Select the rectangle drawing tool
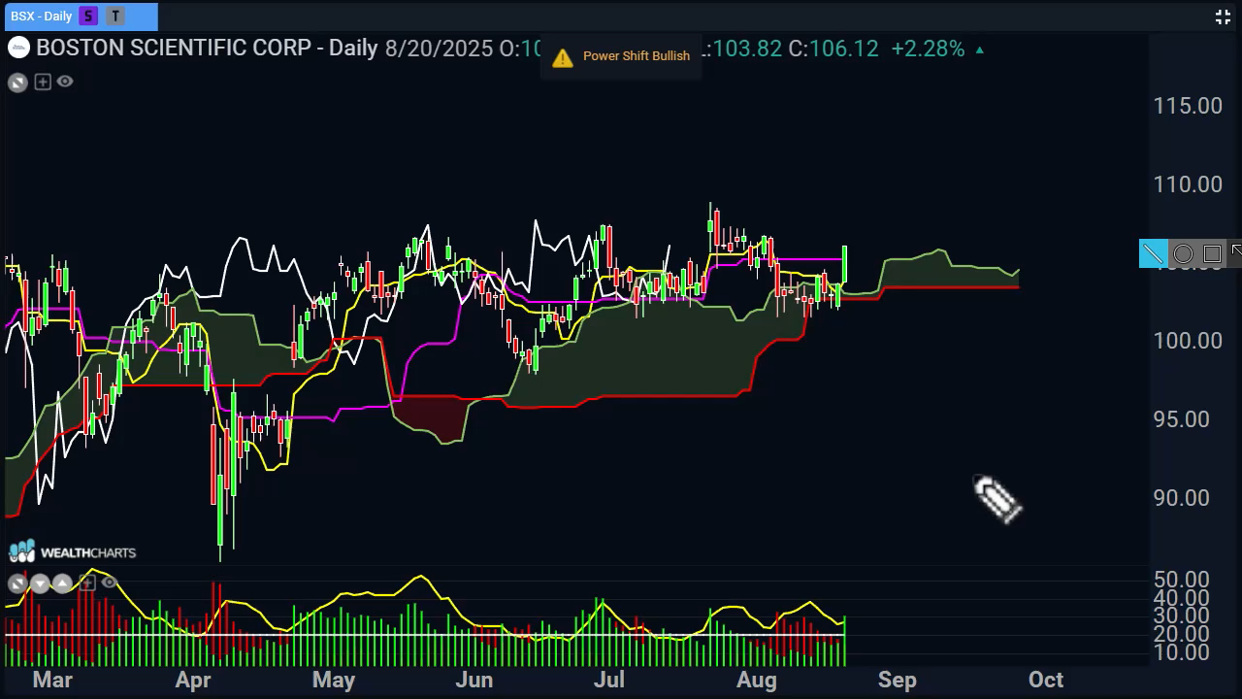Screen dimensions: 1242x699 click(x=1212, y=254)
